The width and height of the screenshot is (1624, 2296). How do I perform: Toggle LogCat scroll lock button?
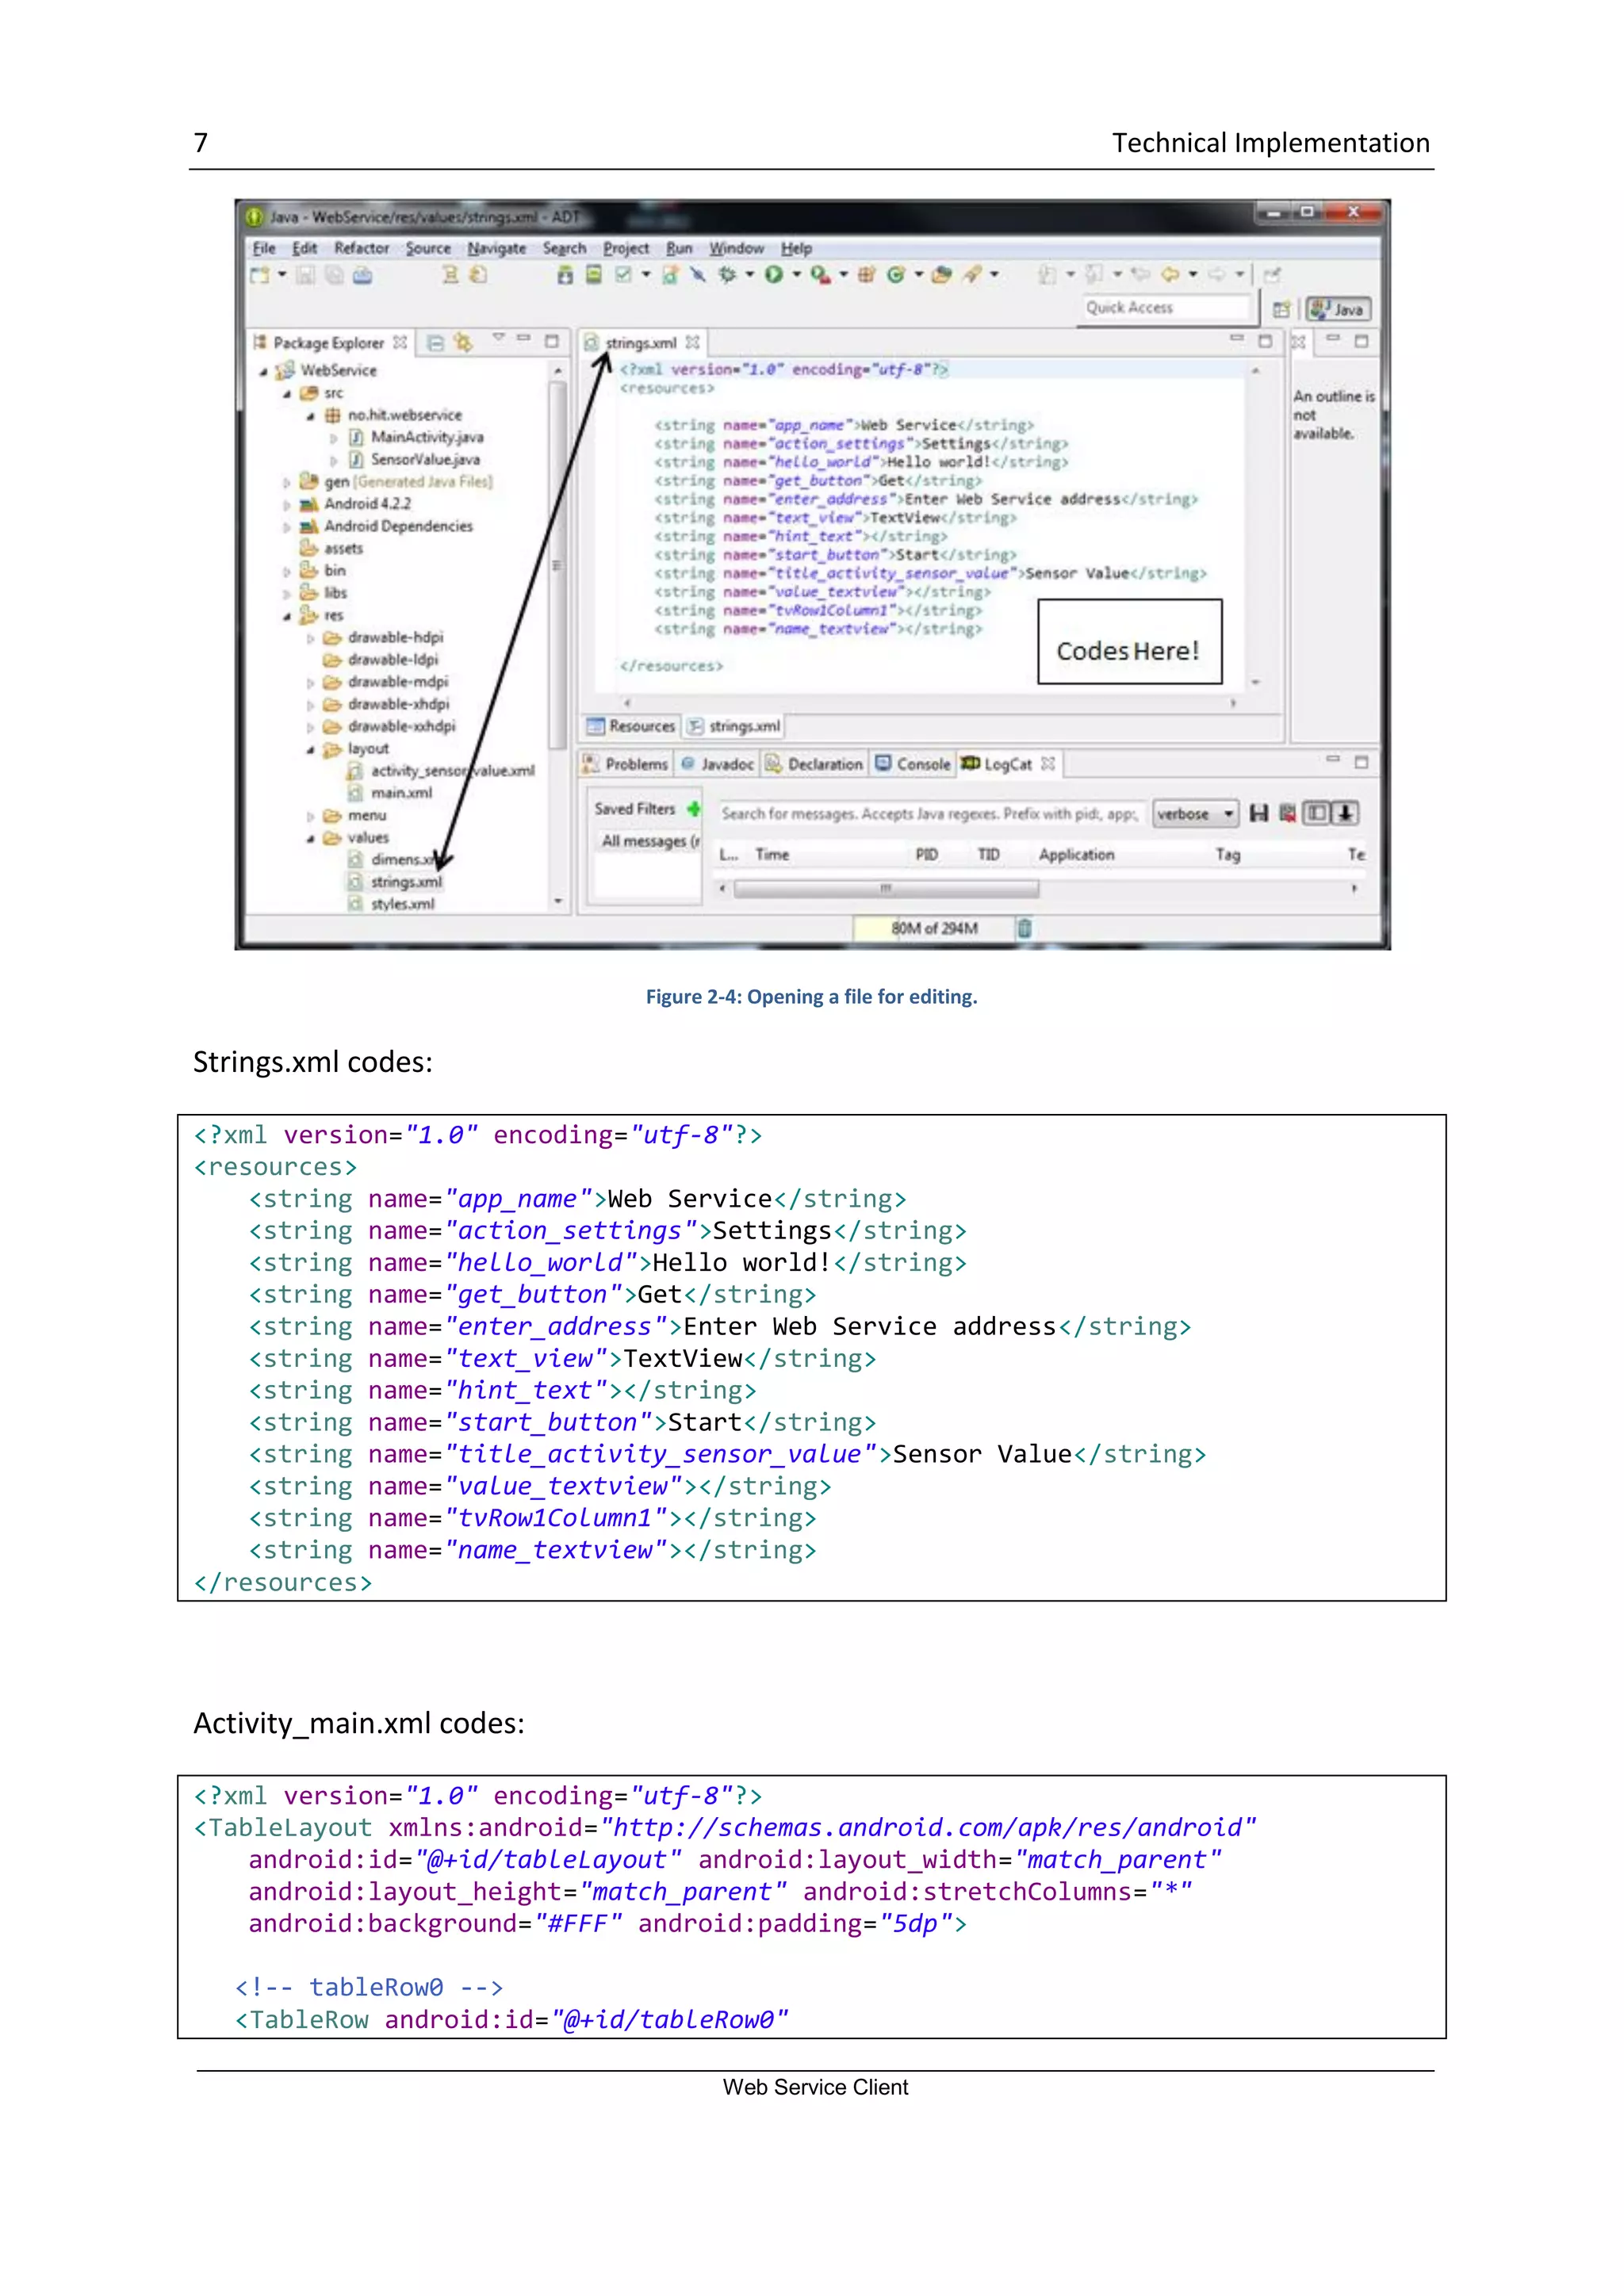(1345, 814)
